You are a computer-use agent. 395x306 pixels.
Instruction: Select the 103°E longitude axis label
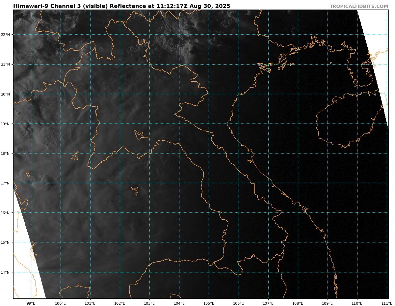click(x=149, y=303)
